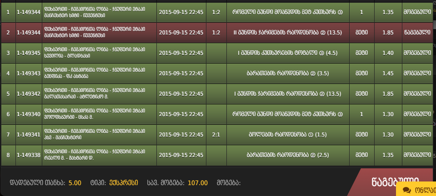Click the მოგებული status in row 8
Viewport: 436px width, 196px height.
coord(418,155)
